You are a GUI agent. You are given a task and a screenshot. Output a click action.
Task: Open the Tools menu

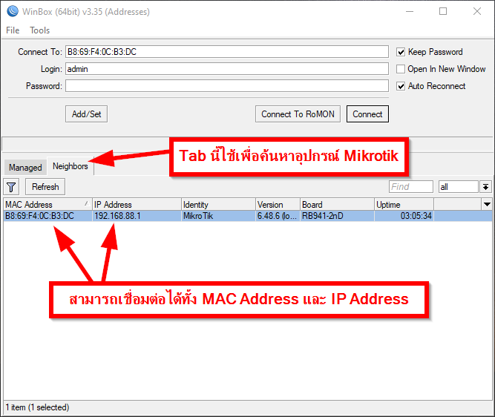40,30
